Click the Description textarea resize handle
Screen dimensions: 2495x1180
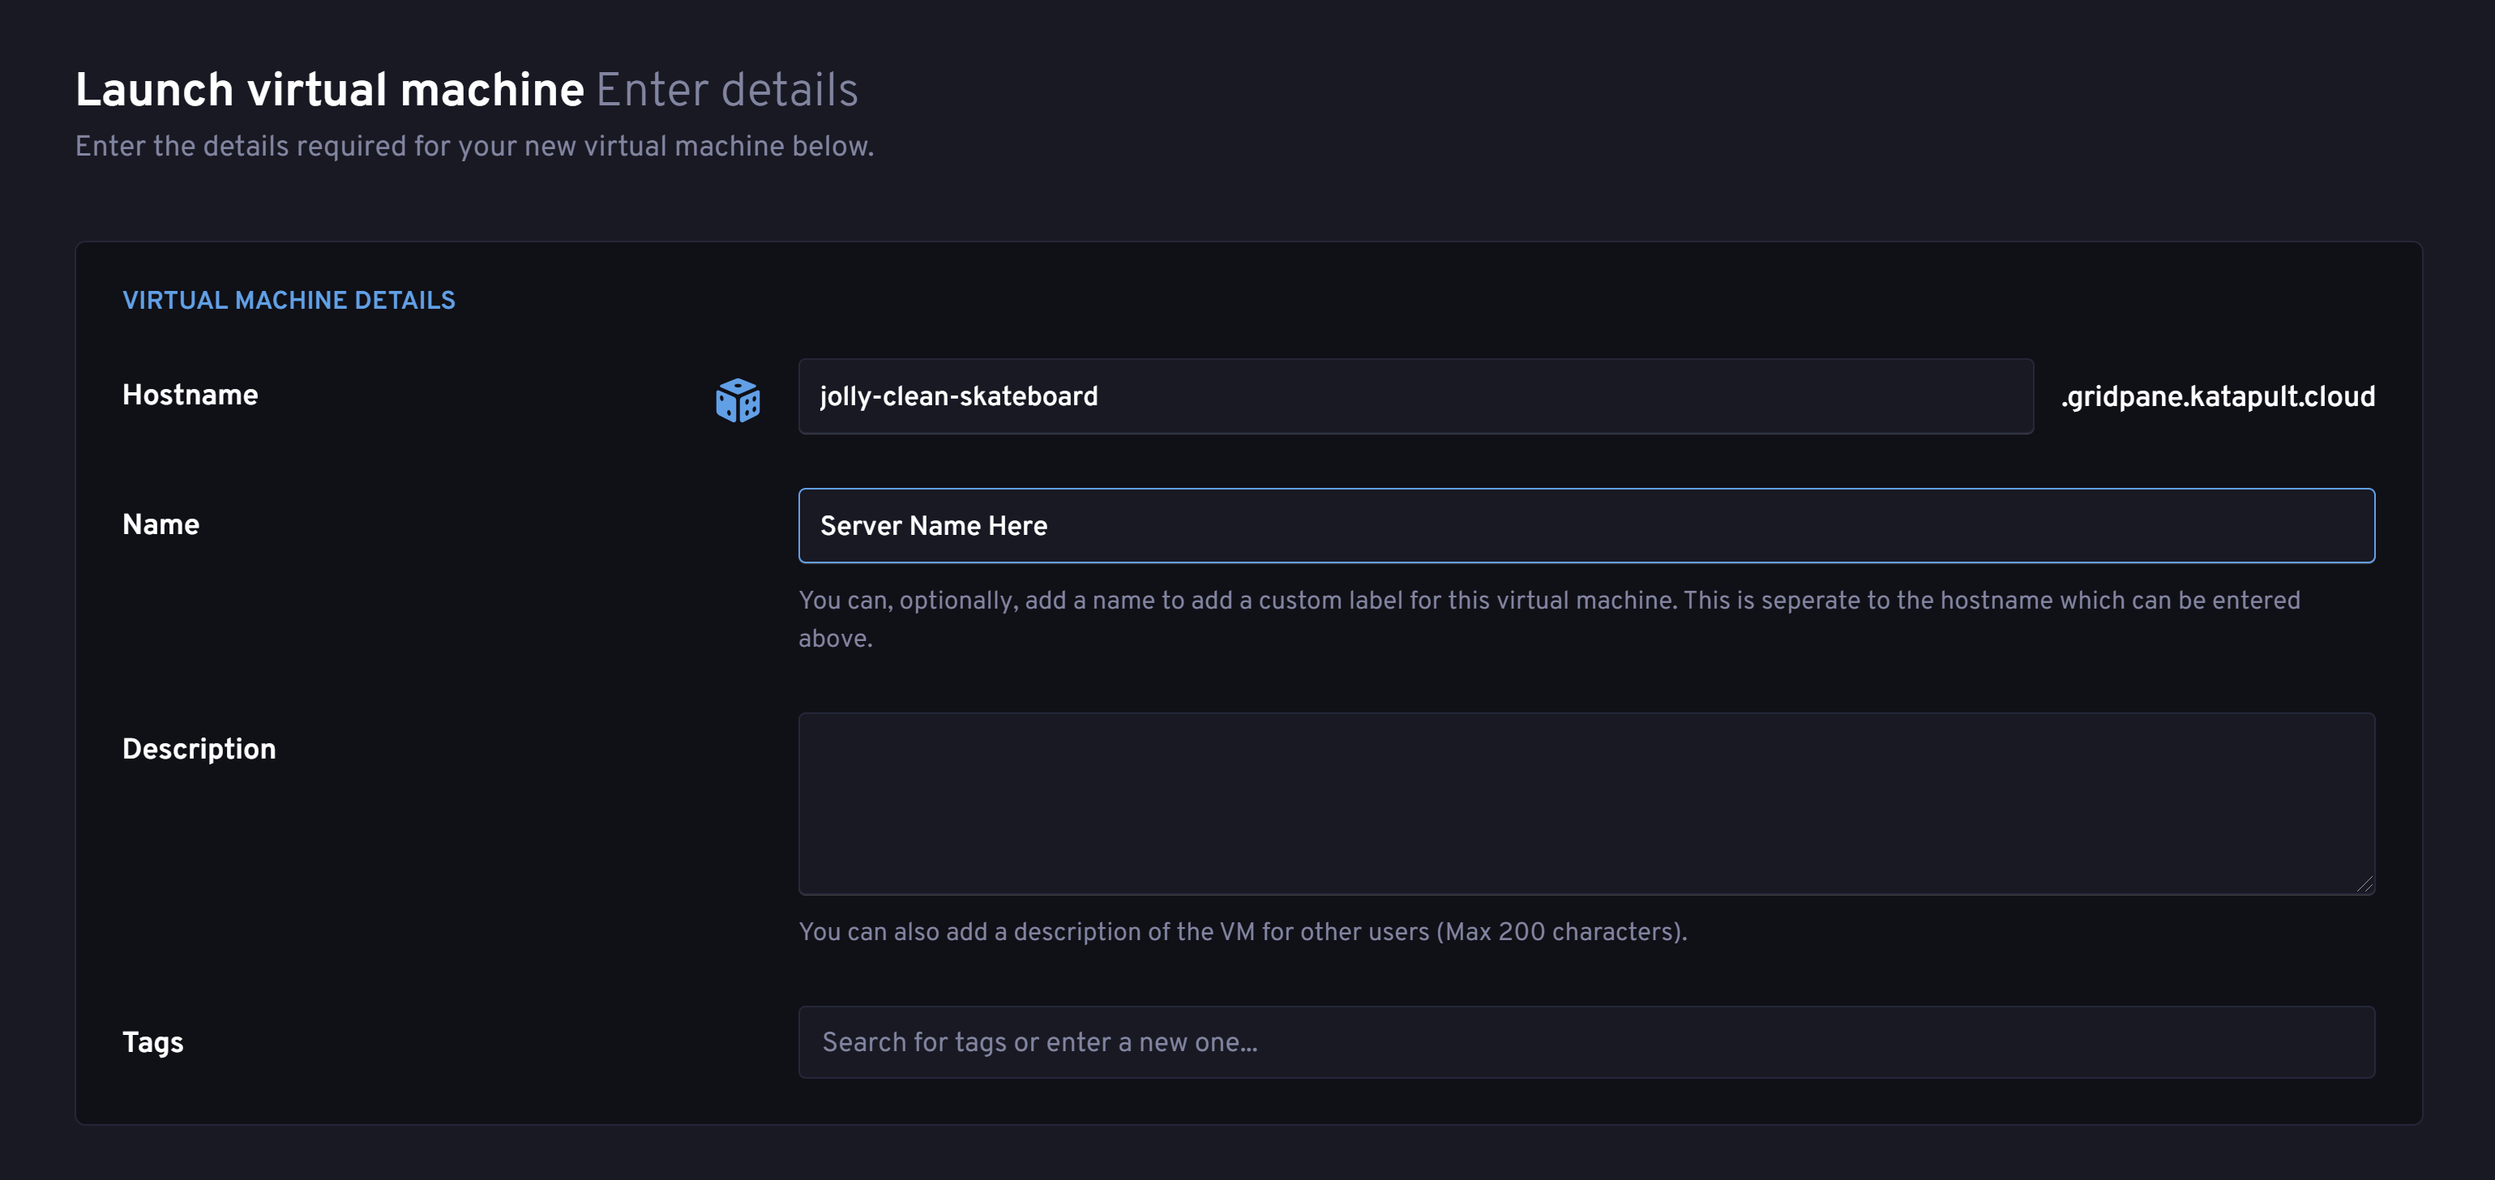click(x=2364, y=884)
